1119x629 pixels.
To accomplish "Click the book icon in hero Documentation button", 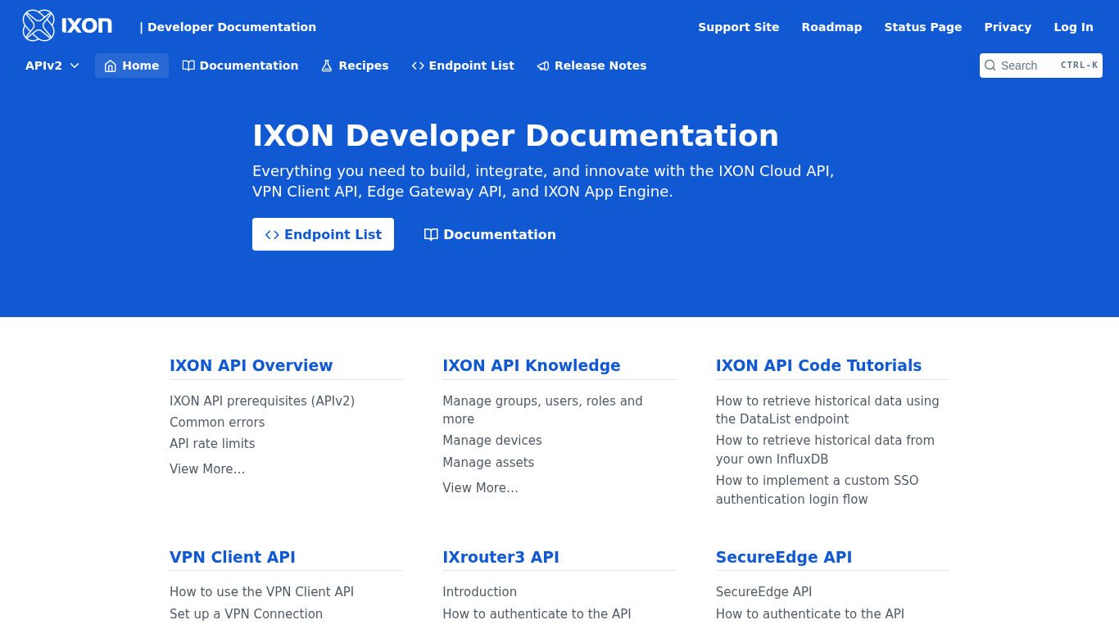I will 431,234.
